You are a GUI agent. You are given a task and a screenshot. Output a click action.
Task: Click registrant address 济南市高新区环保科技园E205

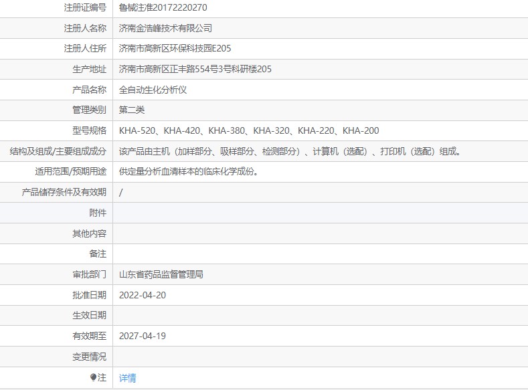click(x=175, y=49)
